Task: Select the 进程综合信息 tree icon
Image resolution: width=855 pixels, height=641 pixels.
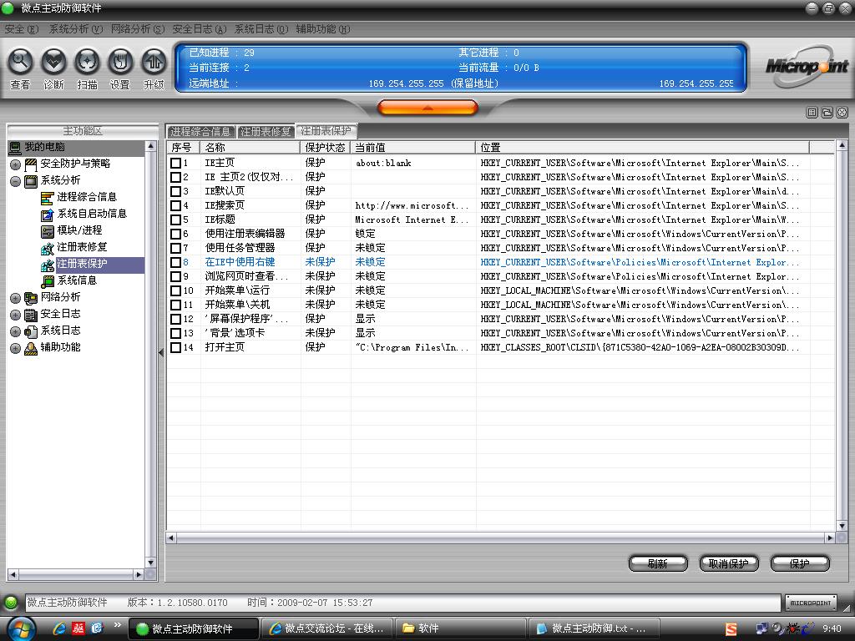Action: tap(48, 197)
